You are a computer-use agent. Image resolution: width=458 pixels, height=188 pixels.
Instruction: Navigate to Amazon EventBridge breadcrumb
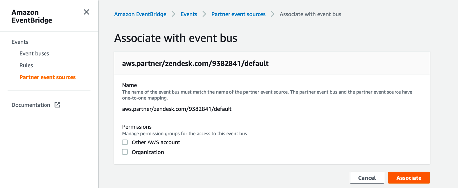pyautogui.click(x=140, y=14)
